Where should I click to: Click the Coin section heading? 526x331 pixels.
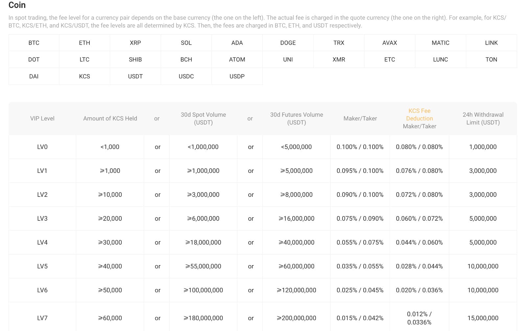pos(17,5)
